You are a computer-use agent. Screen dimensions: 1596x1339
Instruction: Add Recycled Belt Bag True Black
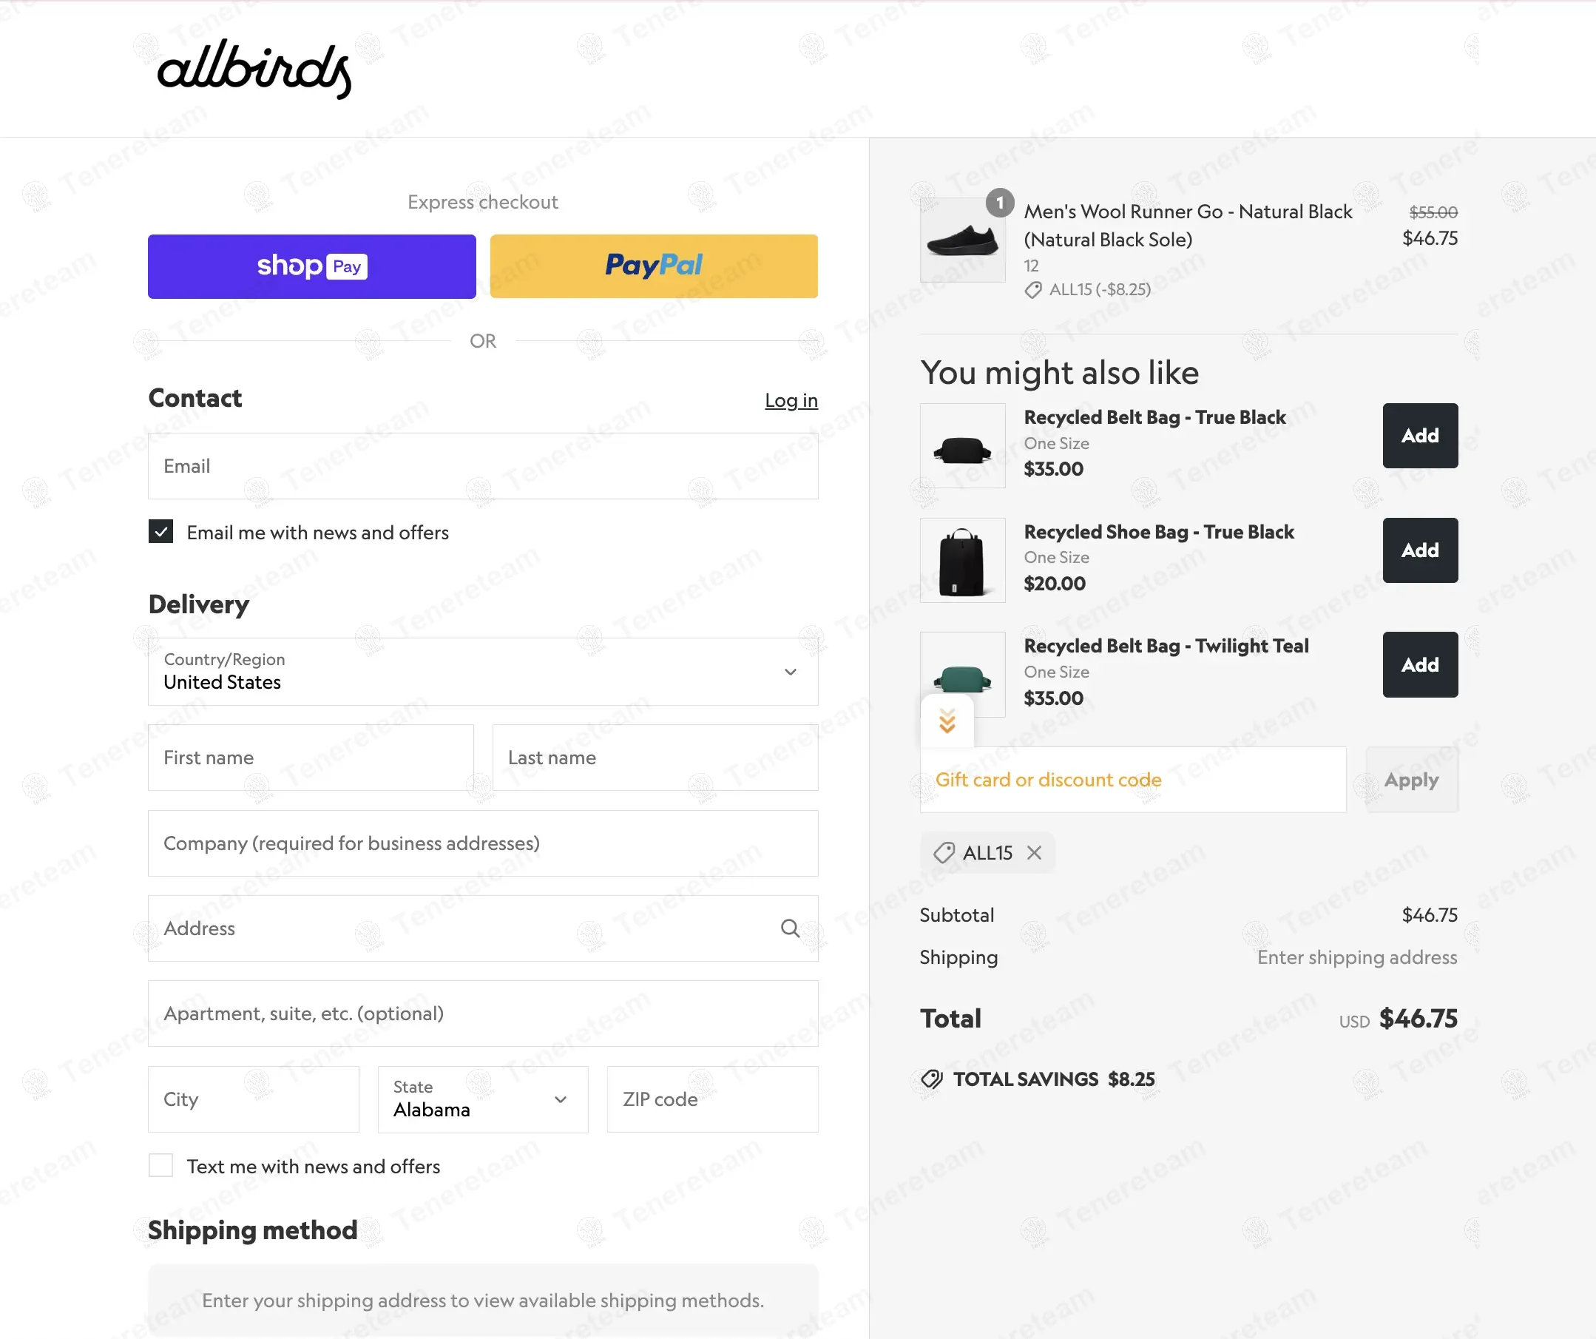tap(1419, 436)
